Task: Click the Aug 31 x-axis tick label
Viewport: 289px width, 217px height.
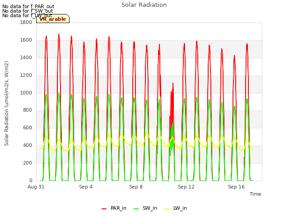Action: tap(36, 187)
